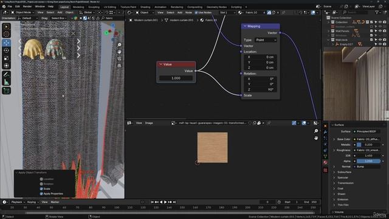Play the animation forward
Viewport: 389px width, 219px height.
[x=165, y=202]
